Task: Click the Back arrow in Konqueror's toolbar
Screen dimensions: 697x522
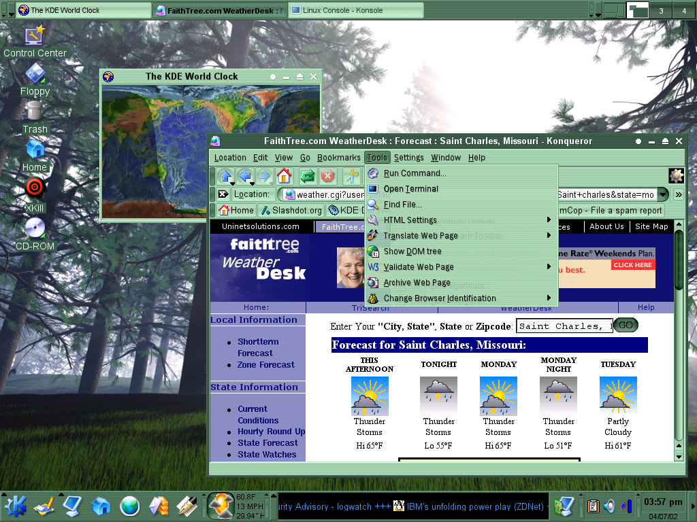Action: point(245,176)
